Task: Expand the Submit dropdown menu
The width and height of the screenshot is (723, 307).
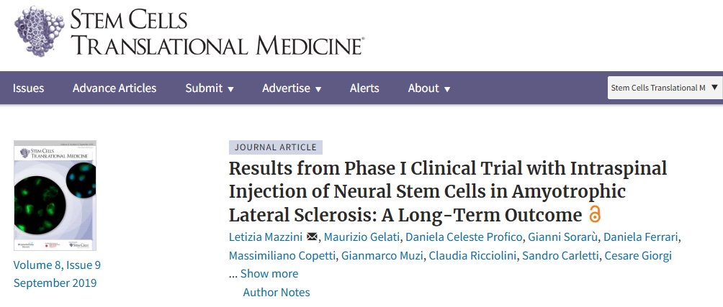Action: 210,88
